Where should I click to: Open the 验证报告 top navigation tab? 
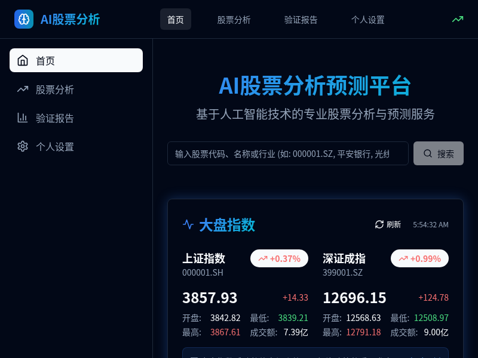(301, 20)
